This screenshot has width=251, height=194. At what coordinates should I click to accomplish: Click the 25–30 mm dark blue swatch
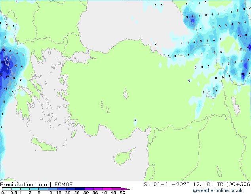[x=80, y=189]
